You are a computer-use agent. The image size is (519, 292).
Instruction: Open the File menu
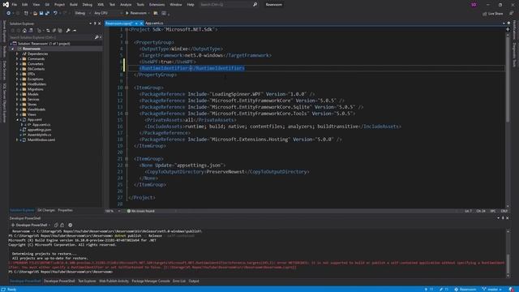(x=15, y=5)
